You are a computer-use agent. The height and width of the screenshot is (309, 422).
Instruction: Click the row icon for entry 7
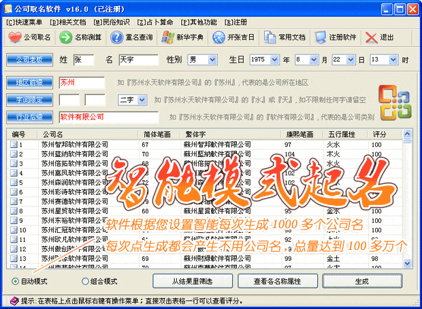pyautogui.click(x=14, y=201)
